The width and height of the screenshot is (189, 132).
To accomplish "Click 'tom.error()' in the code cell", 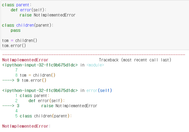I will coord(14,46).
